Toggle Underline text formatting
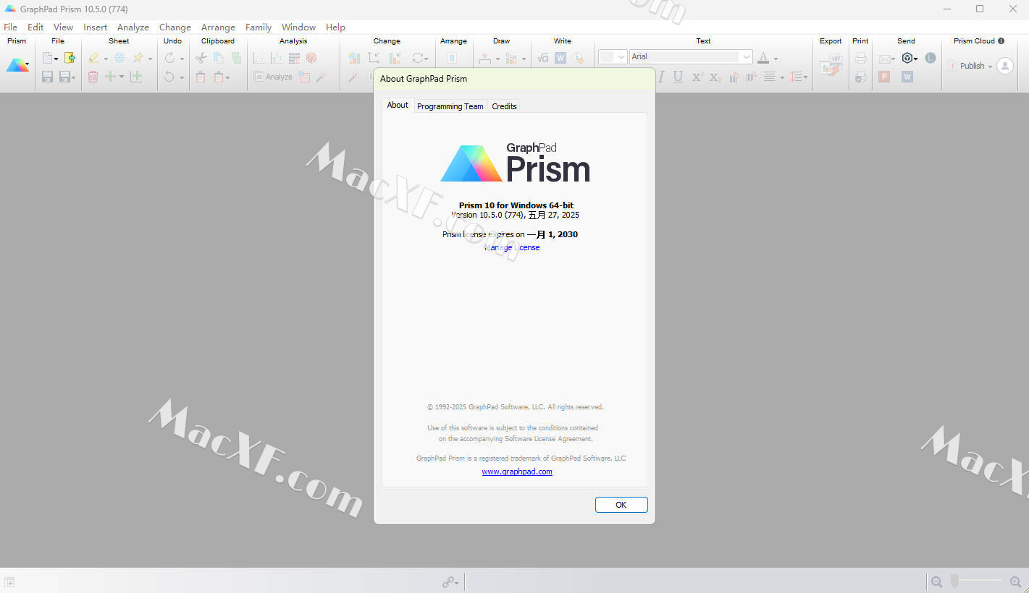The image size is (1029, 593). [678, 77]
